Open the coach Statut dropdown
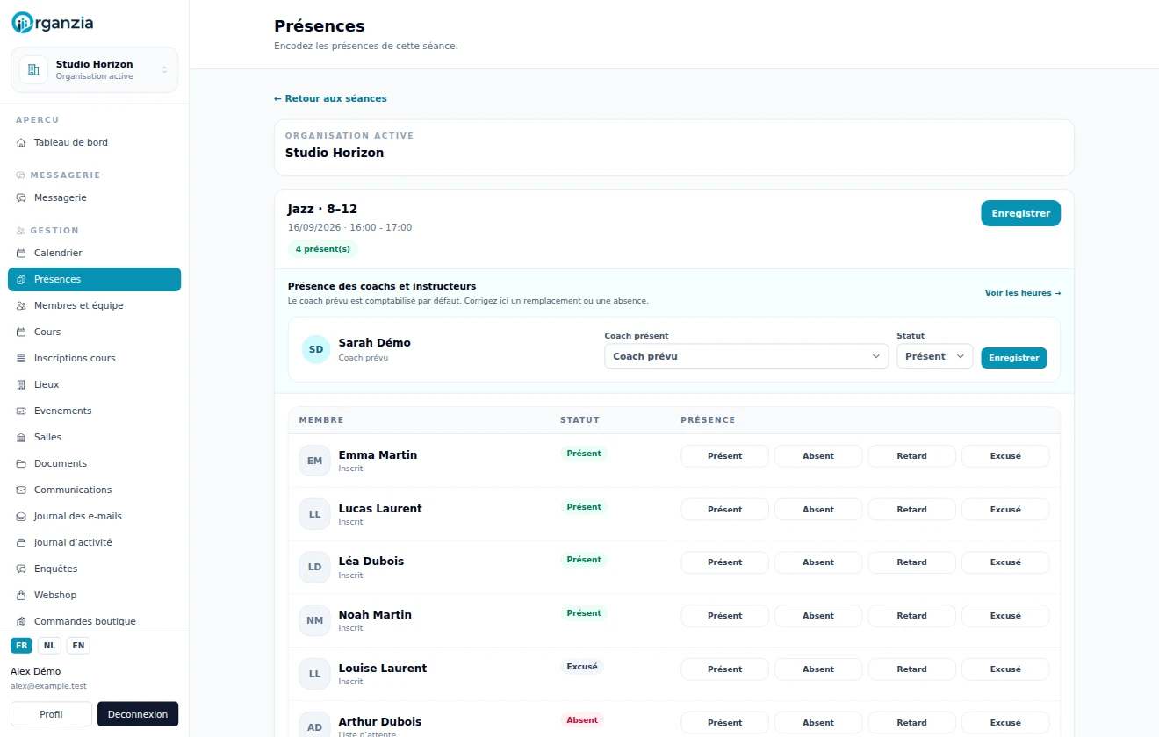Viewport: 1159px width, 737px height. tap(934, 356)
